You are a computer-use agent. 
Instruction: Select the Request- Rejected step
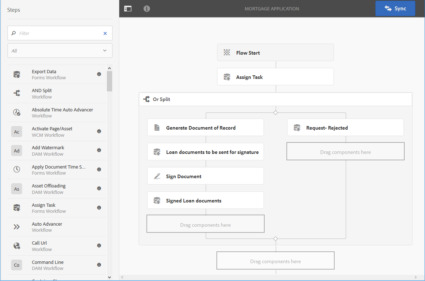click(x=346, y=127)
